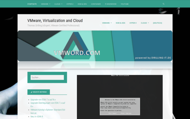Screen dimensions: 190x119
Task: Expand VMWARE chevron in header navigation
Action: [x=111, y=23]
